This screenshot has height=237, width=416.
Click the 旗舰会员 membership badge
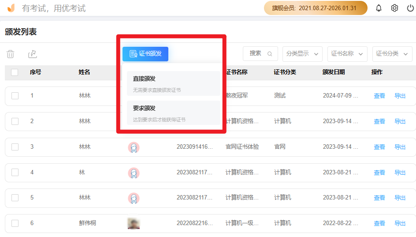pos(316,8)
